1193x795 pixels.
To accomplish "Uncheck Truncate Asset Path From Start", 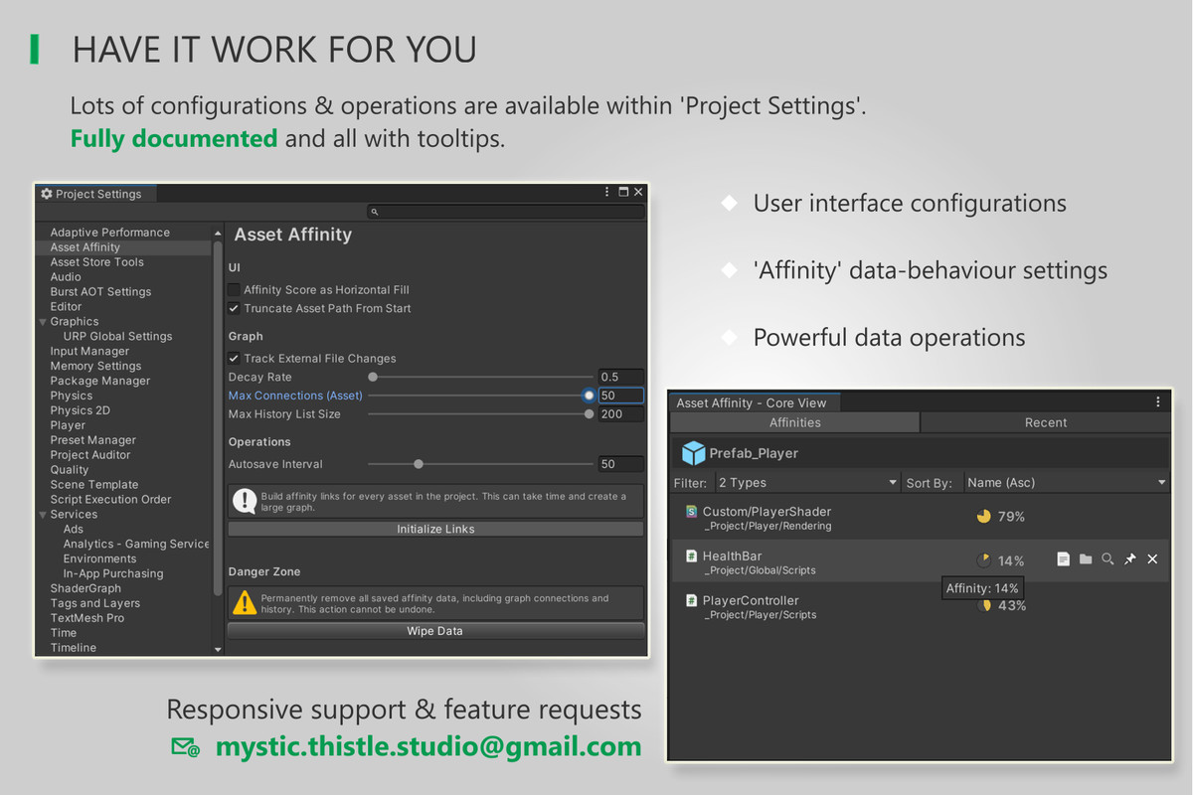I will click(234, 308).
